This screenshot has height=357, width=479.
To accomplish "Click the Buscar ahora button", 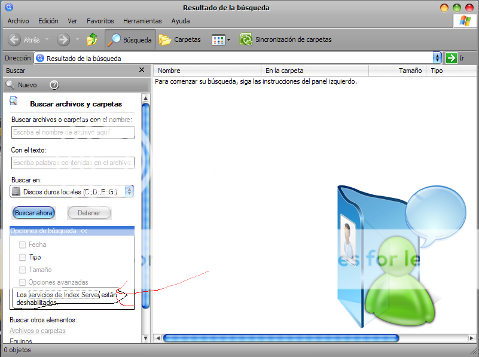I will (x=33, y=213).
